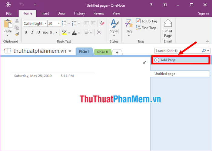The height and width of the screenshot is (151, 212).
Task: Create a new section with plus tab
Action: [x=117, y=52]
